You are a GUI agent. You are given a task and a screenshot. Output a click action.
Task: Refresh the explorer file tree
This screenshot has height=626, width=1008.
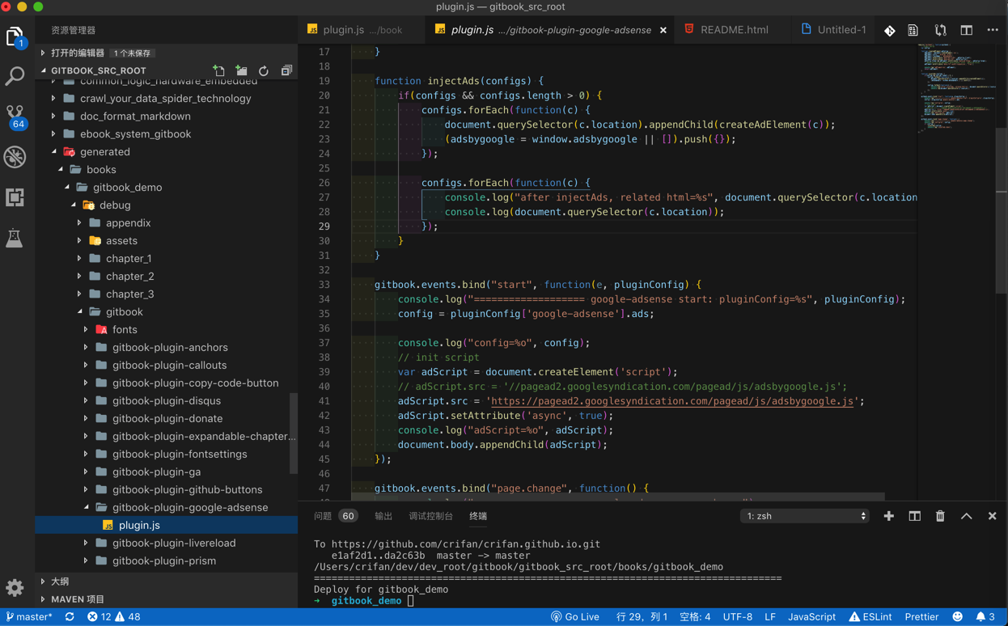tap(264, 71)
